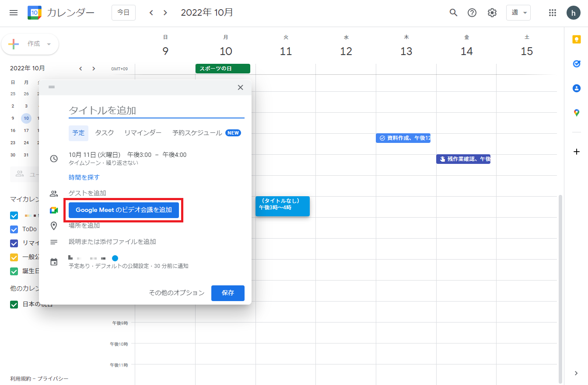Open the week view dropdown
Image resolution: width=588 pixels, height=385 pixels.
click(518, 13)
